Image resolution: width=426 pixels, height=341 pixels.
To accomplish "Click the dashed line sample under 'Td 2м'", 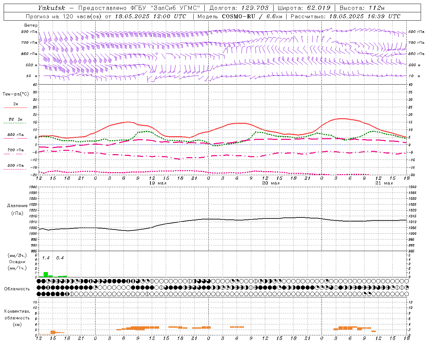I will tap(15, 123).
